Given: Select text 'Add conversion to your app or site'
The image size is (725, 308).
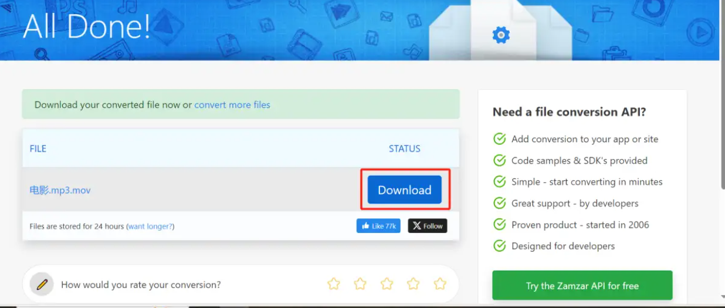Looking at the screenshot, I should 585,139.
